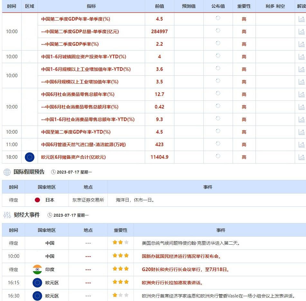Open the 国新办就国民经济运行情况举行发布会 event link
The height and width of the screenshot is (301, 306).
click(x=181, y=256)
